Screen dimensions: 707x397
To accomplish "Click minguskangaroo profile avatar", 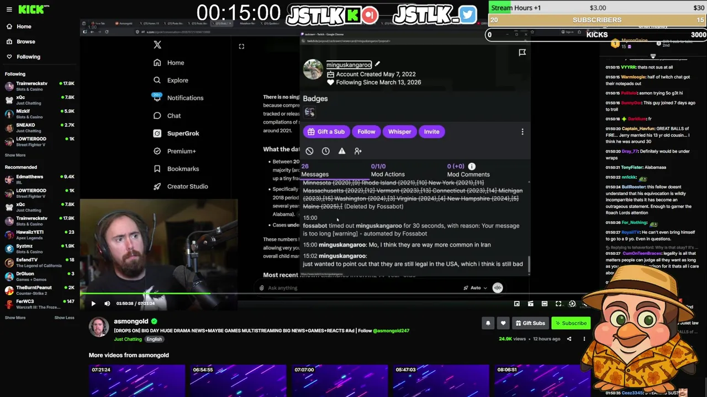I will [x=313, y=69].
